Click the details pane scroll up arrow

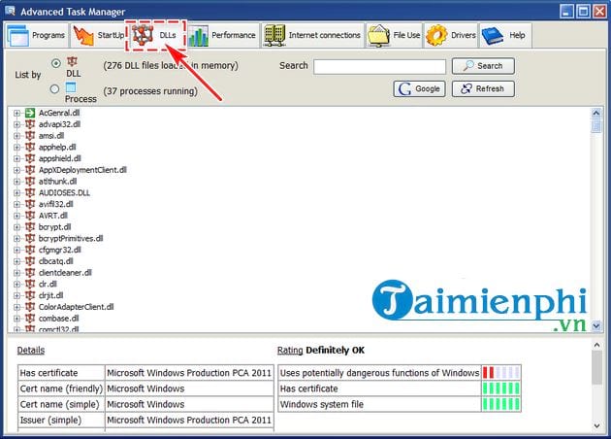coord(597,345)
